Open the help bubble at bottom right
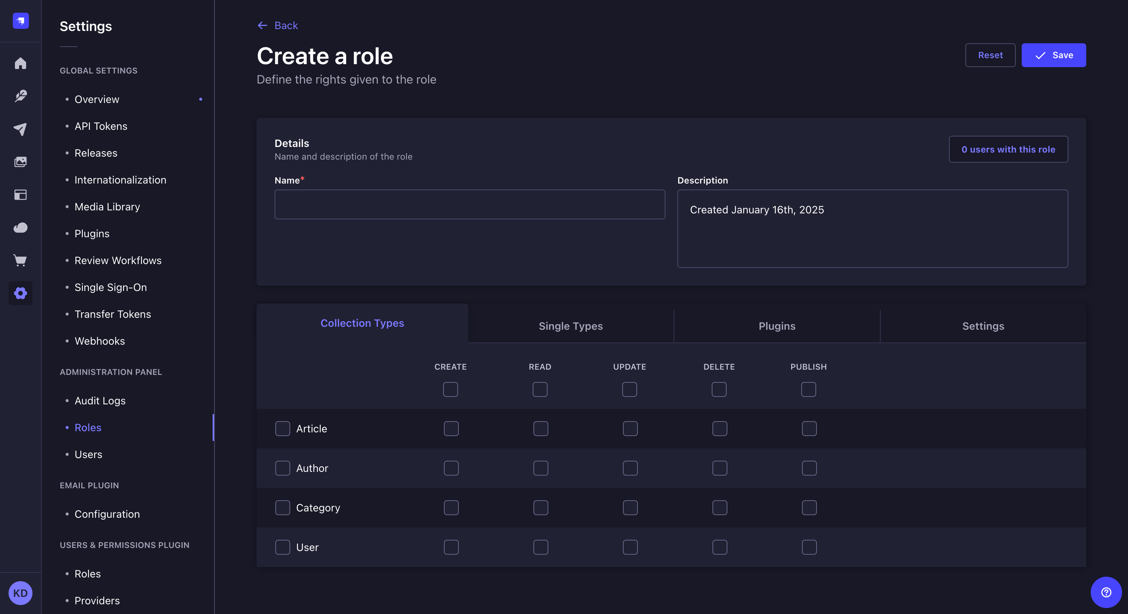Screen dimensions: 1128x614 click(x=1105, y=592)
